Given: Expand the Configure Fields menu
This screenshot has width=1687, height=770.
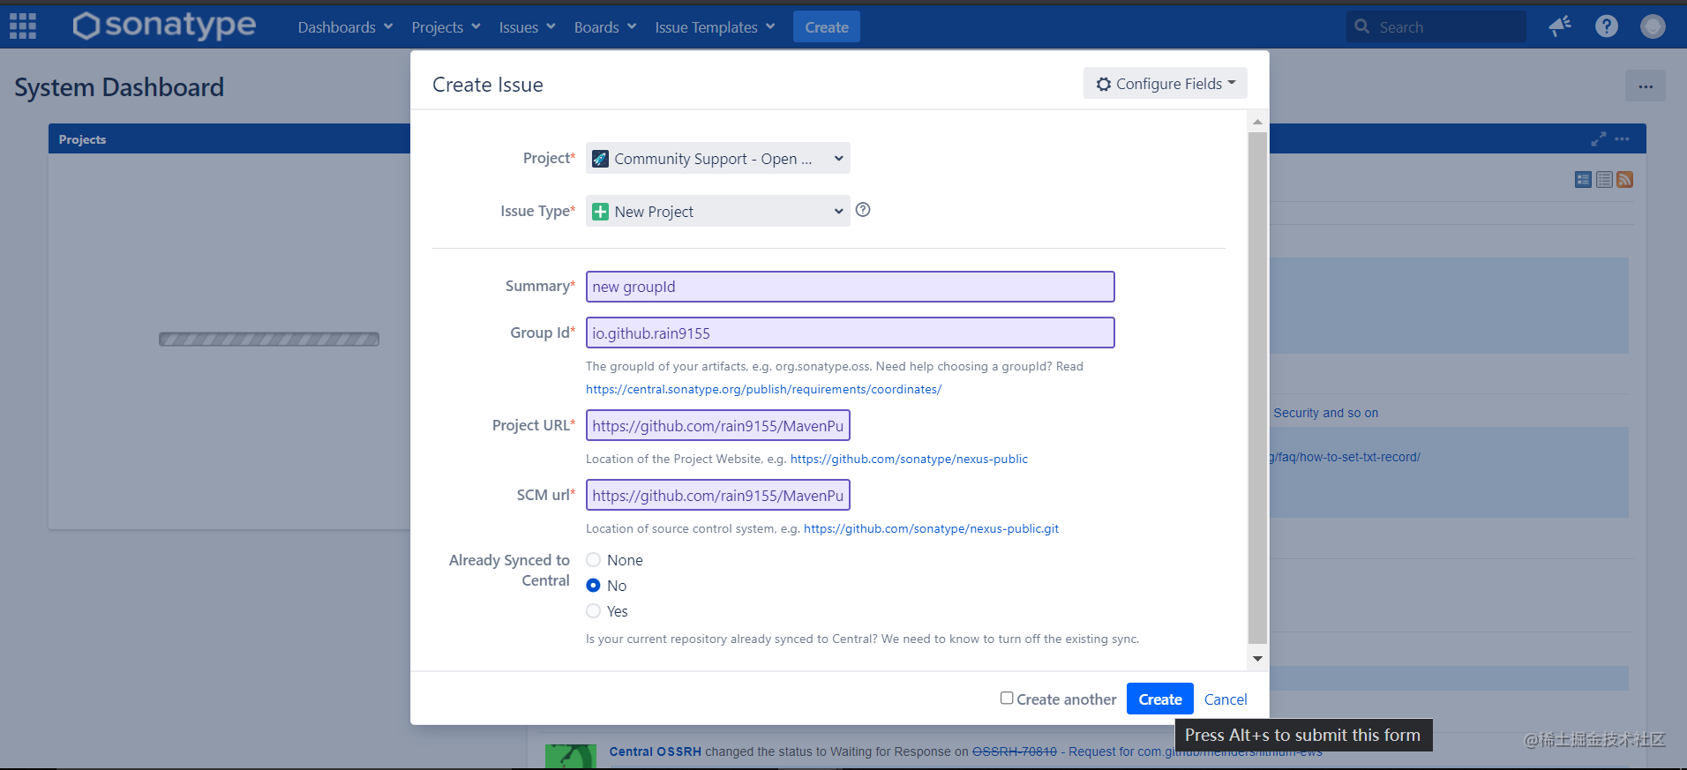Looking at the screenshot, I should [1166, 84].
